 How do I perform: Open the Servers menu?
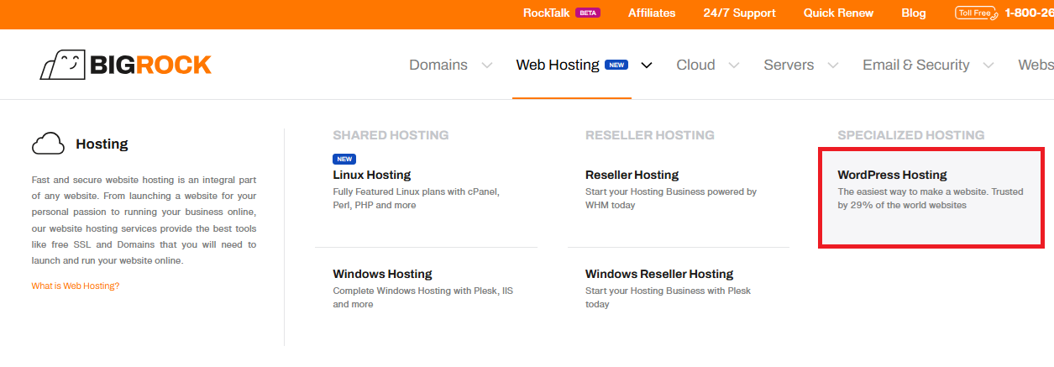point(789,65)
